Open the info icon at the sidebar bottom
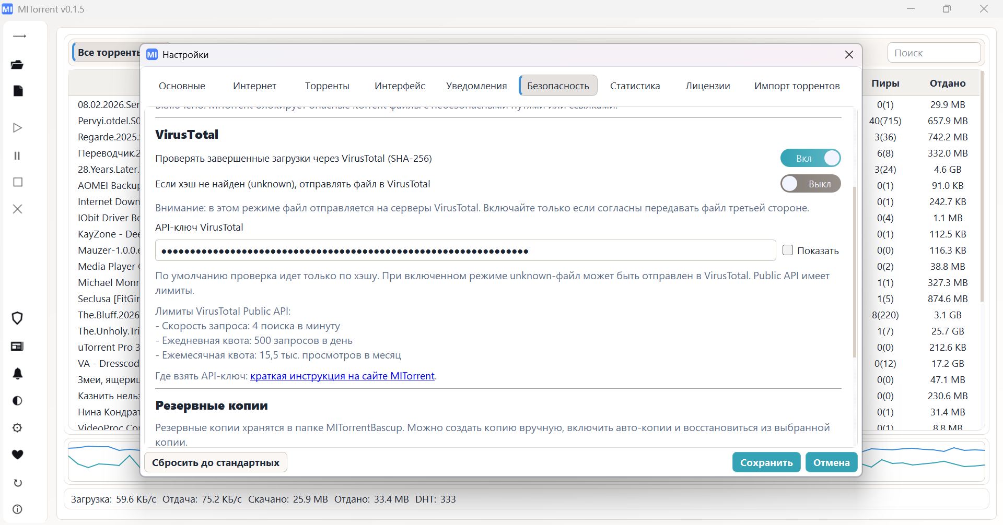 click(x=17, y=509)
